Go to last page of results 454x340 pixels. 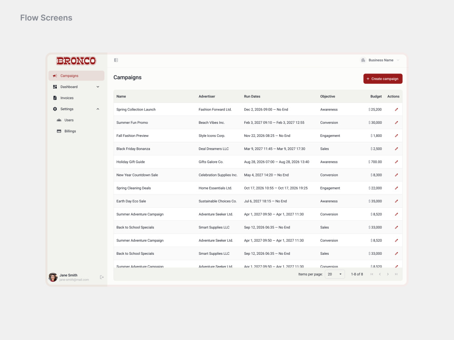[x=396, y=274]
